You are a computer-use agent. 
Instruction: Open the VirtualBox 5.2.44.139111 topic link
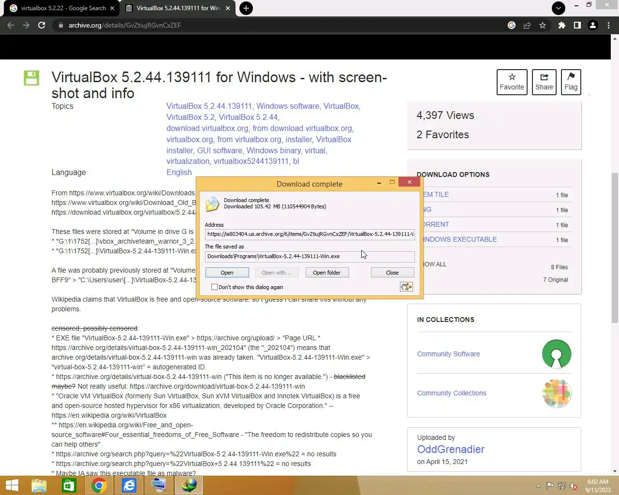[209, 106]
